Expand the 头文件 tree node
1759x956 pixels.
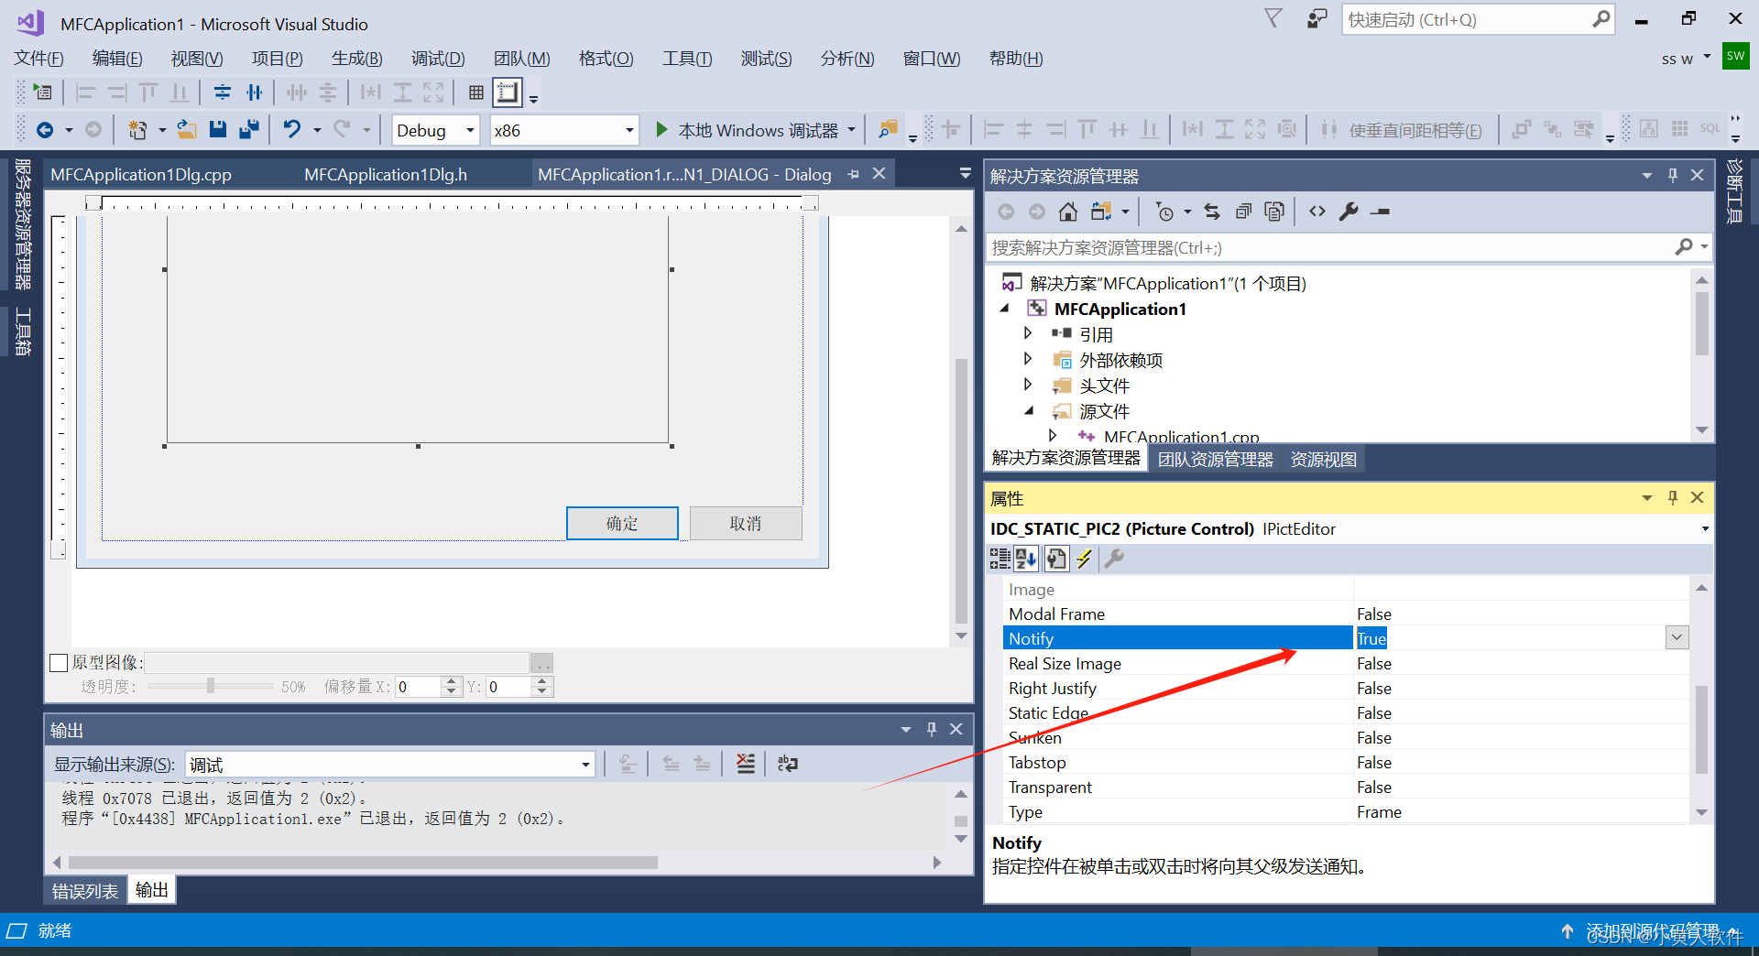(1028, 385)
